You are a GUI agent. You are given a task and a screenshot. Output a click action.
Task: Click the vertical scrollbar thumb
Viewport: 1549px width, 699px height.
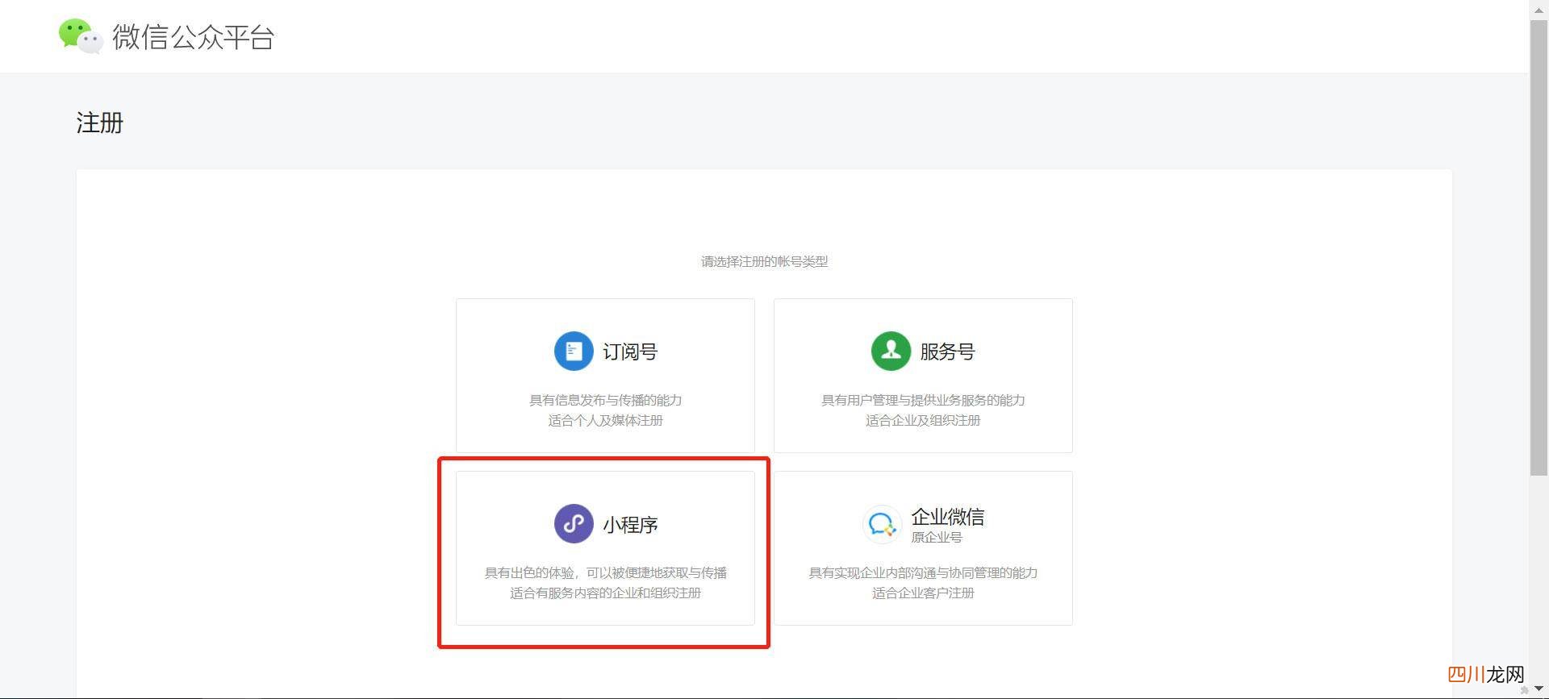coord(1539,247)
